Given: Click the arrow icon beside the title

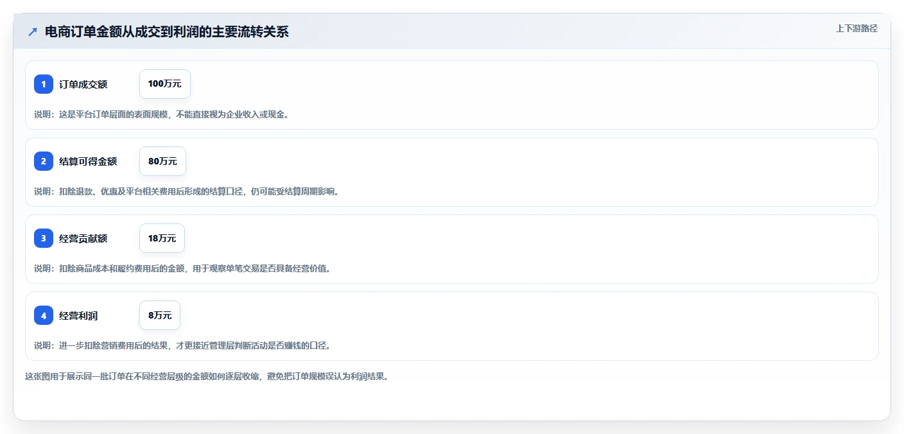Looking at the screenshot, I should point(33,31).
